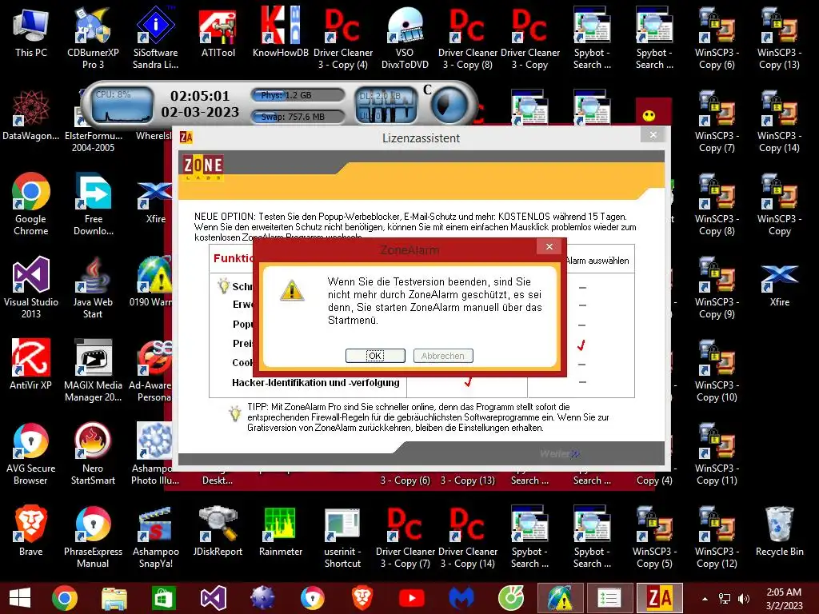Open Free Download desktop icon
Viewport: 819px width, 614px height.
pos(93,205)
